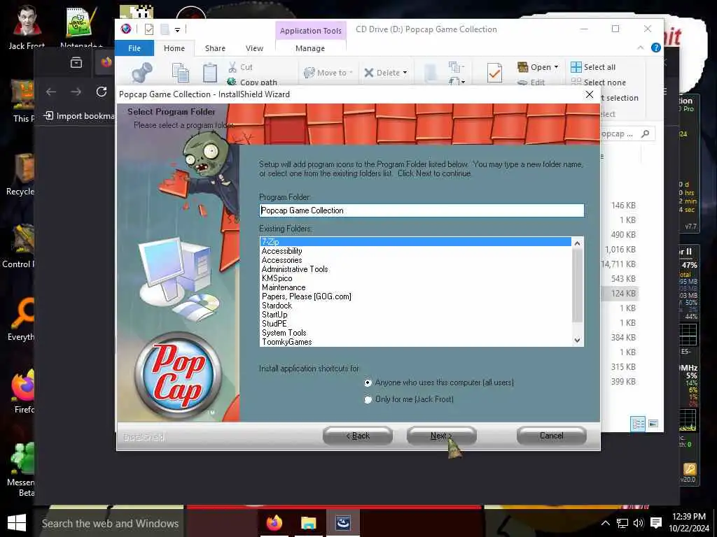The height and width of the screenshot is (537, 717).
Task: Click the installer icon on the taskbar
Action: click(343, 523)
